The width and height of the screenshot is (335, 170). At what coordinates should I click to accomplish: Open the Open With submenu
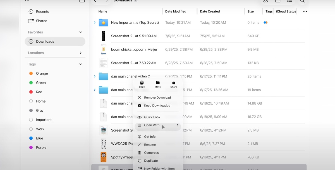point(158,125)
